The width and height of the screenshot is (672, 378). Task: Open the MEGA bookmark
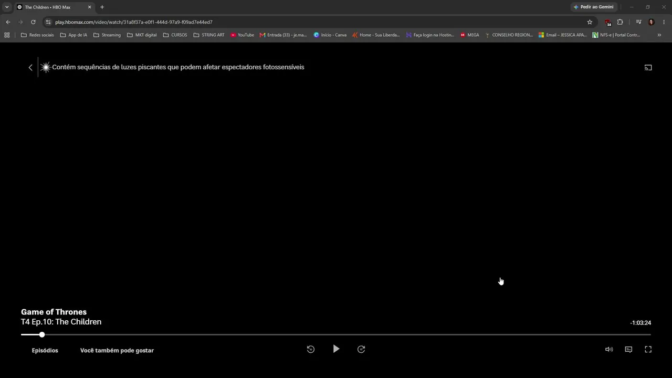coord(469,35)
